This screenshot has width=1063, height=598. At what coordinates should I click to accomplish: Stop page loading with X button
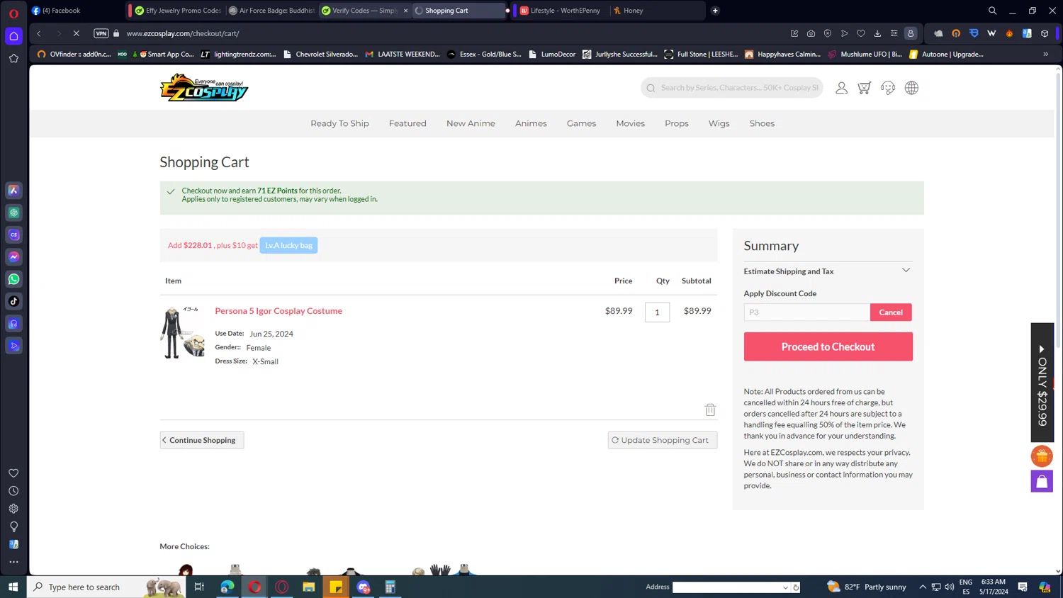tap(76, 33)
